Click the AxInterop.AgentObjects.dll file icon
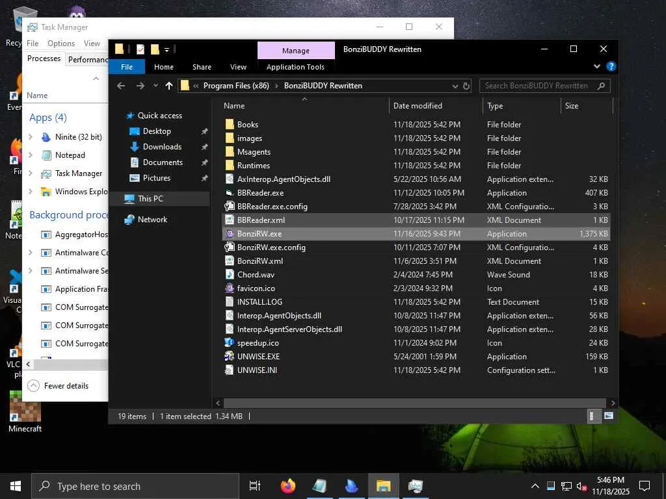Image resolution: width=666 pixels, height=499 pixels. 230,179
